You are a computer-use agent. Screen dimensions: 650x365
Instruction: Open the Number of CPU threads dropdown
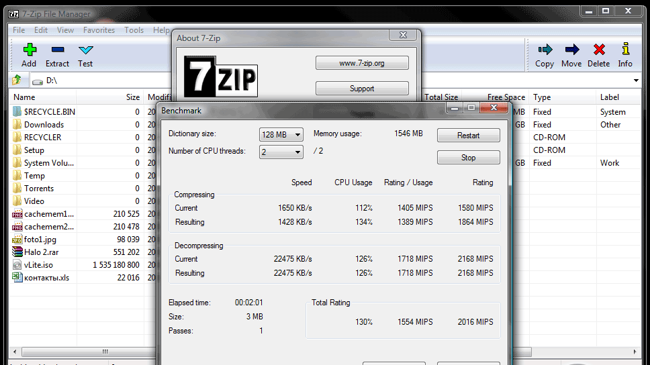[281, 152]
